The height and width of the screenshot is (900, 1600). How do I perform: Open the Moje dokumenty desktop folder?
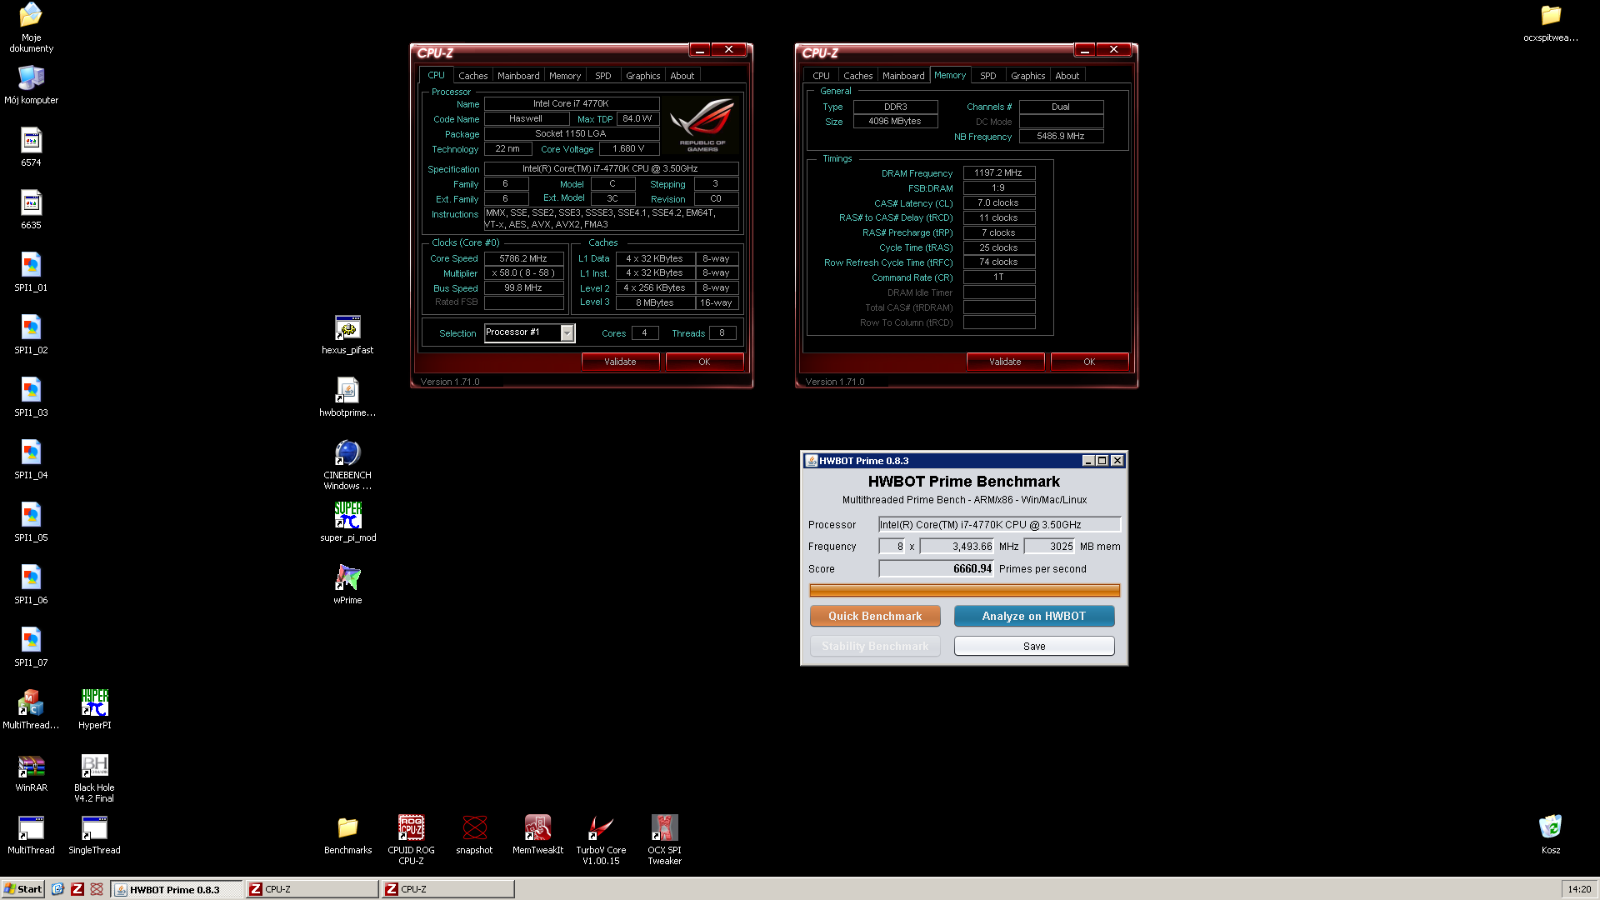[x=31, y=27]
